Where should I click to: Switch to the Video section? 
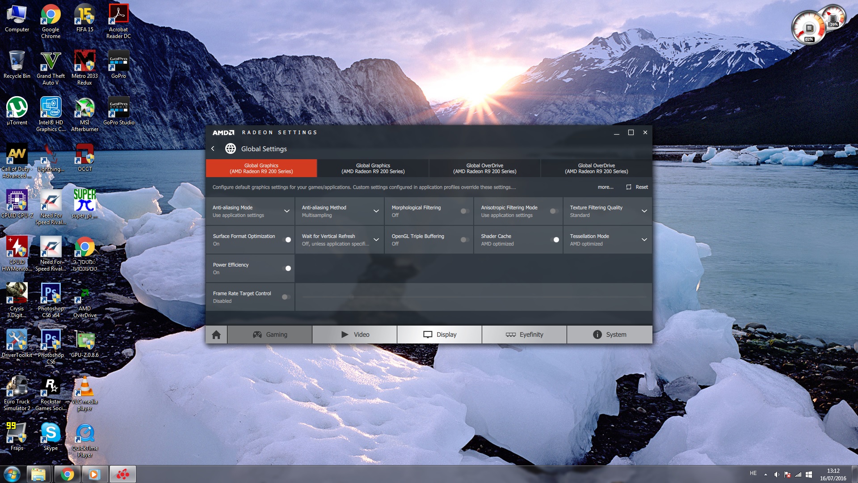[x=355, y=335]
